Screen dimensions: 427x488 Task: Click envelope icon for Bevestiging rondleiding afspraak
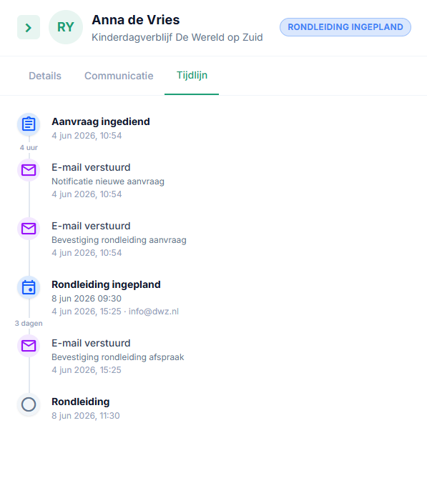pyautogui.click(x=29, y=346)
